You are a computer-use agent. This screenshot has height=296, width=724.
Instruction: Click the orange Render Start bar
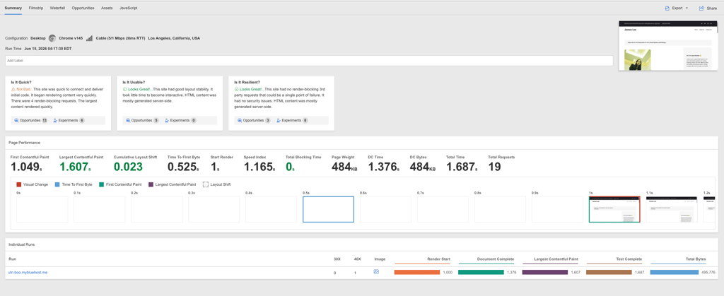point(417,273)
